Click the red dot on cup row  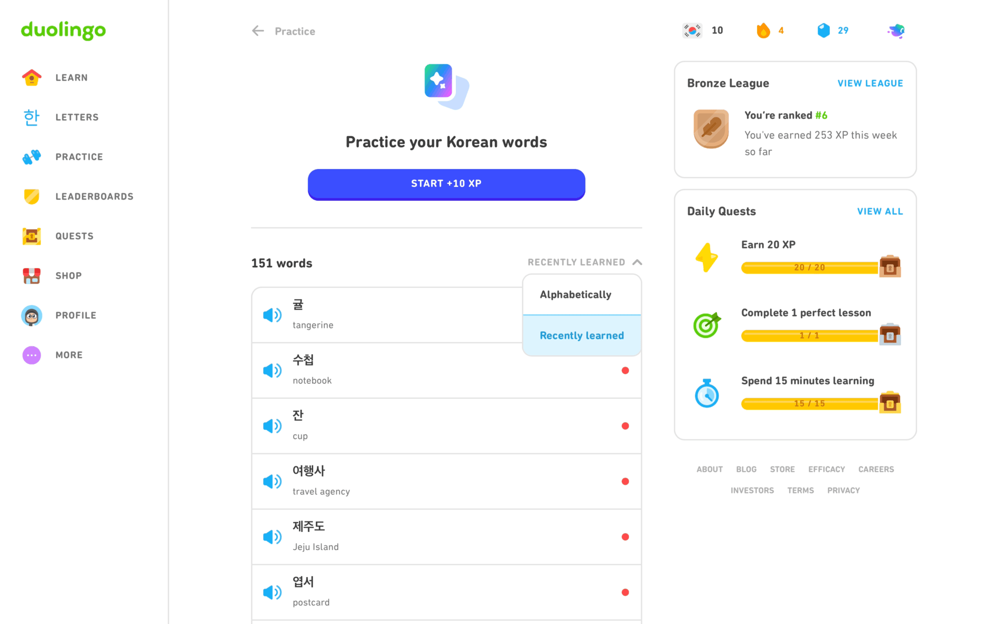pyautogui.click(x=625, y=426)
